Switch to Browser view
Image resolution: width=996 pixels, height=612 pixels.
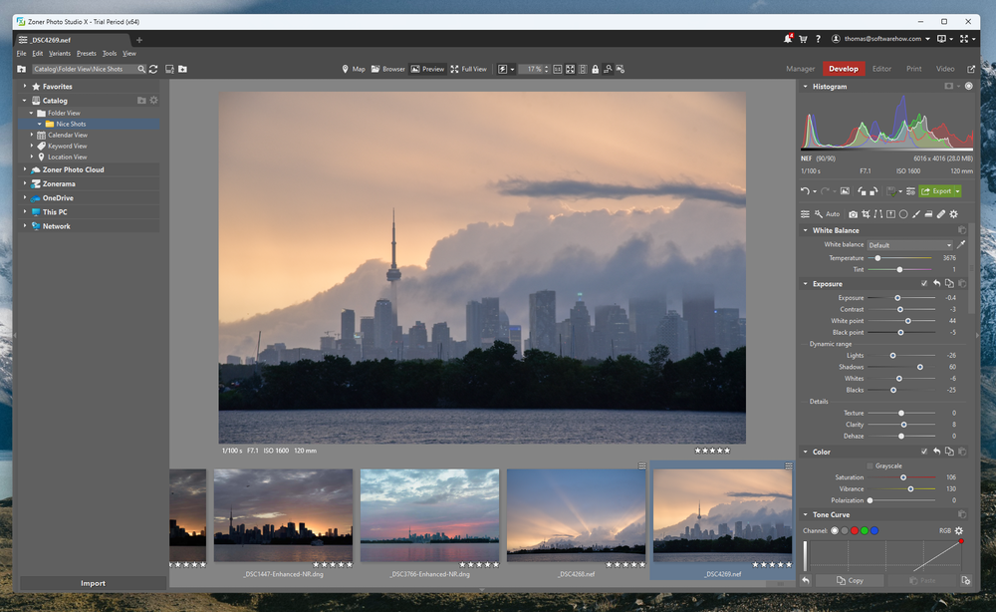pyautogui.click(x=388, y=69)
